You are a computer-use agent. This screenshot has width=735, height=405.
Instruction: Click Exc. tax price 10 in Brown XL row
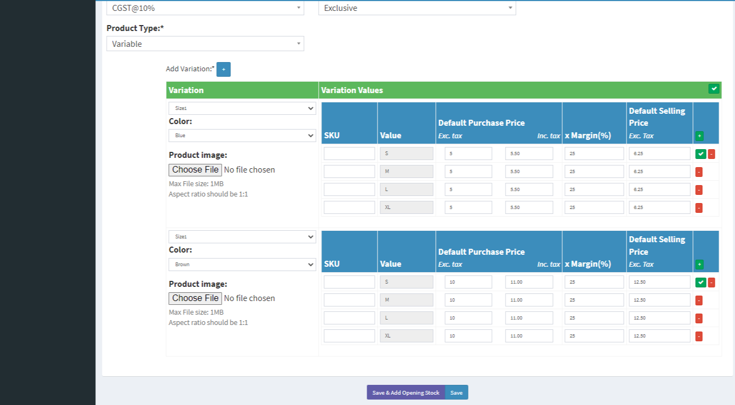[469, 336]
